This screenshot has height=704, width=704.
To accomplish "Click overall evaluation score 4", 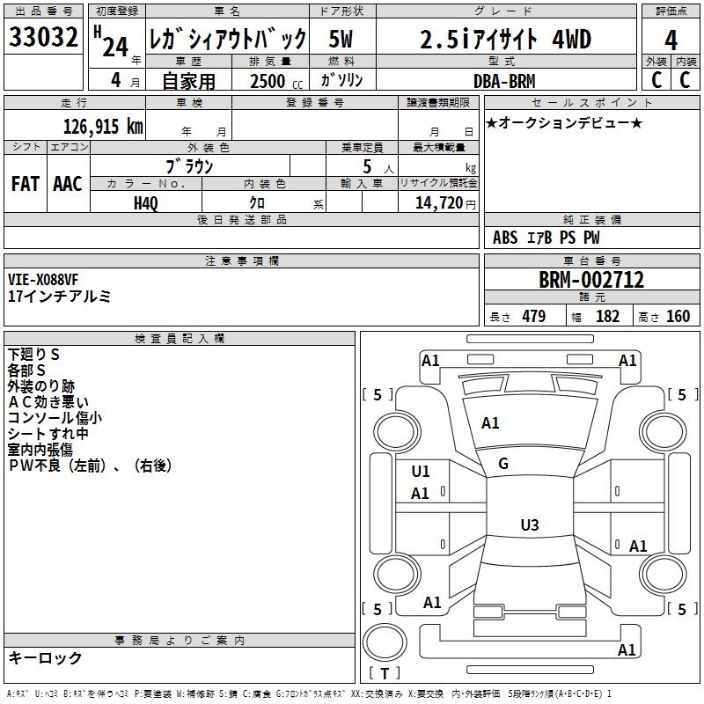I will pyautogui.click(x=671, y=40).
